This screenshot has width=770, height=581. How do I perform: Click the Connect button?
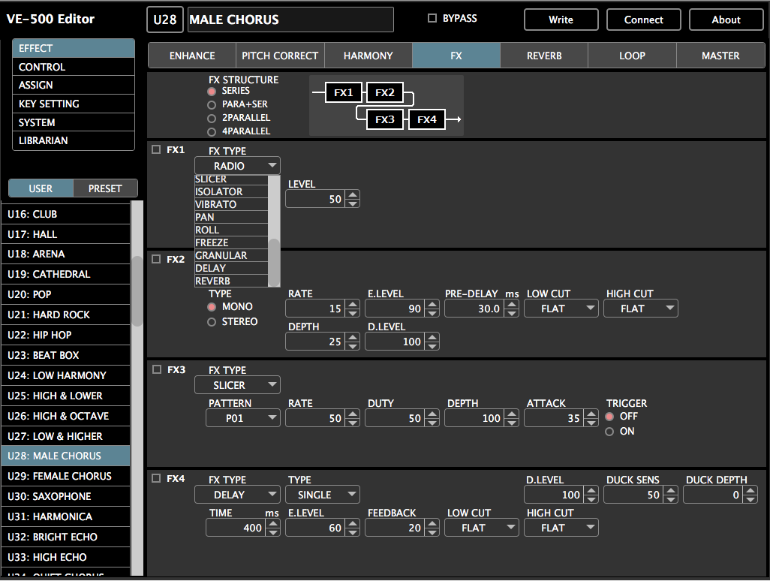point(643,20)
